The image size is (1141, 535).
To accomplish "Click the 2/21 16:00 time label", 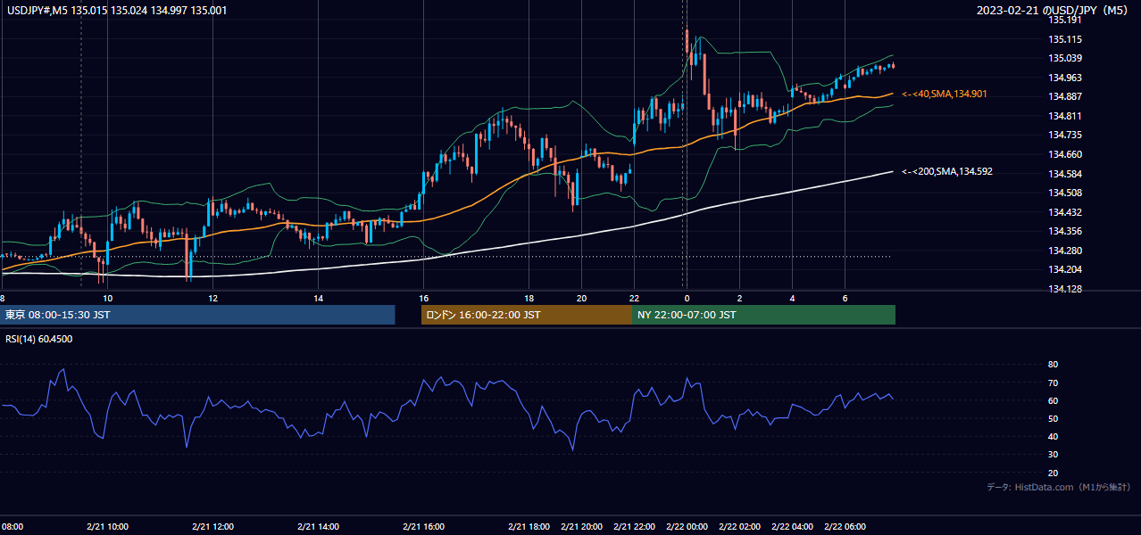I will (423, 526).
